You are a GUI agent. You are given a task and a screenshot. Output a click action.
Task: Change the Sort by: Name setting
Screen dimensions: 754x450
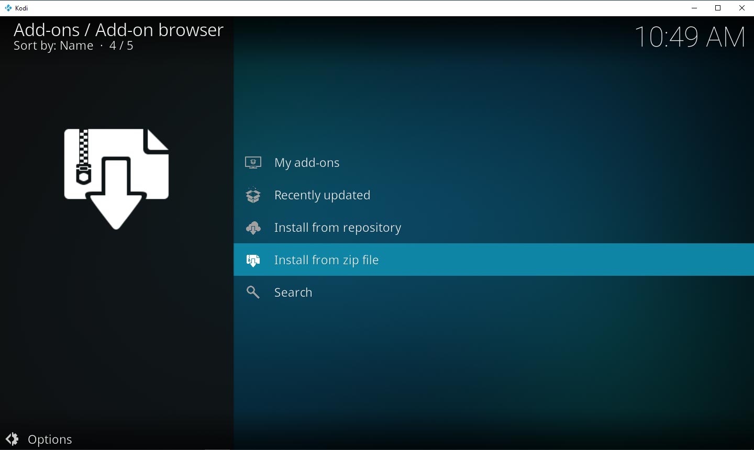(x=53, y=46)
